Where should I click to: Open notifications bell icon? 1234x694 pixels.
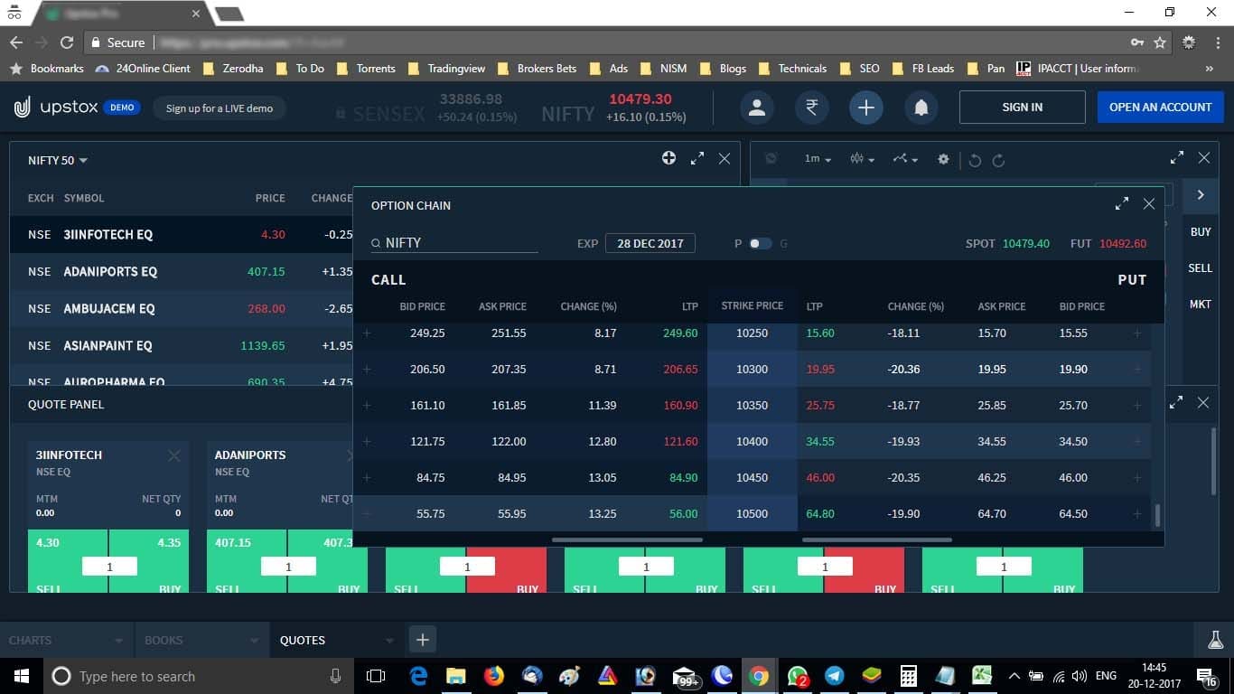pyautogui.click(x=921, y=108)
